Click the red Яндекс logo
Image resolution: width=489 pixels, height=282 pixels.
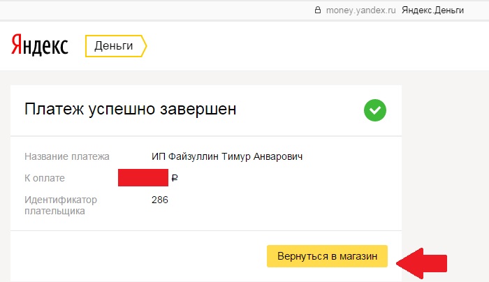pyautogui.click(x=40, y=45)
